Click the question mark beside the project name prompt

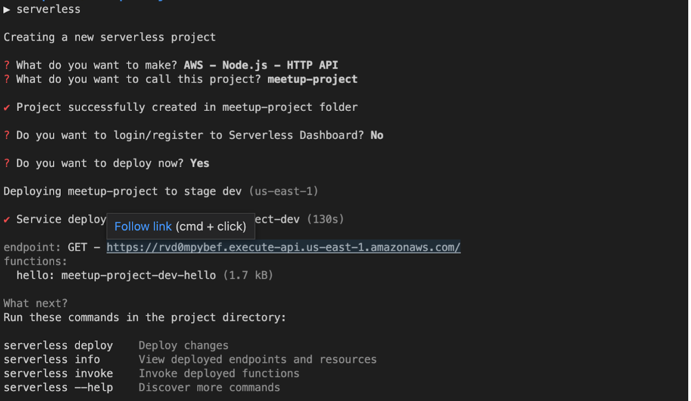tap(7, 80)
